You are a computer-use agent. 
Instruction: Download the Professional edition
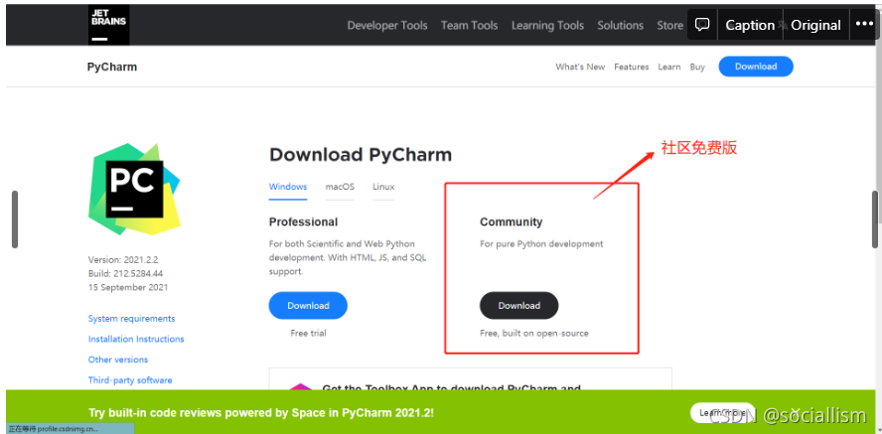point(308,305)
